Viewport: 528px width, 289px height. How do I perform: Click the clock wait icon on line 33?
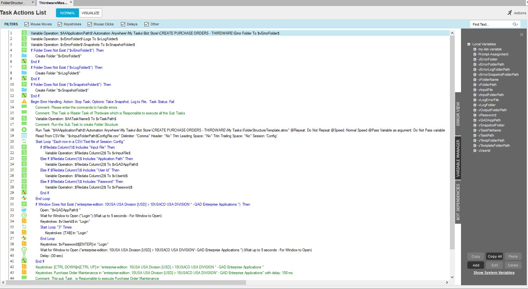24,215
